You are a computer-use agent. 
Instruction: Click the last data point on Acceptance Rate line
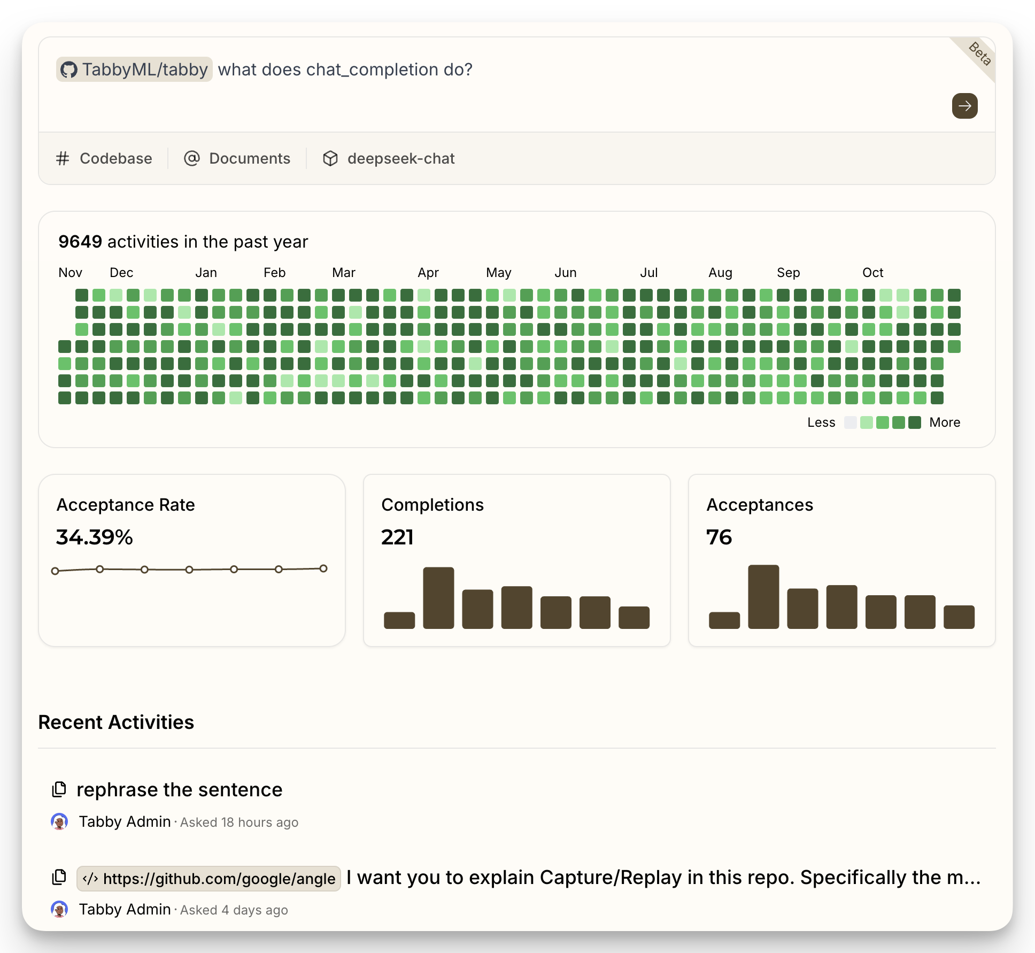click(323, 568)
